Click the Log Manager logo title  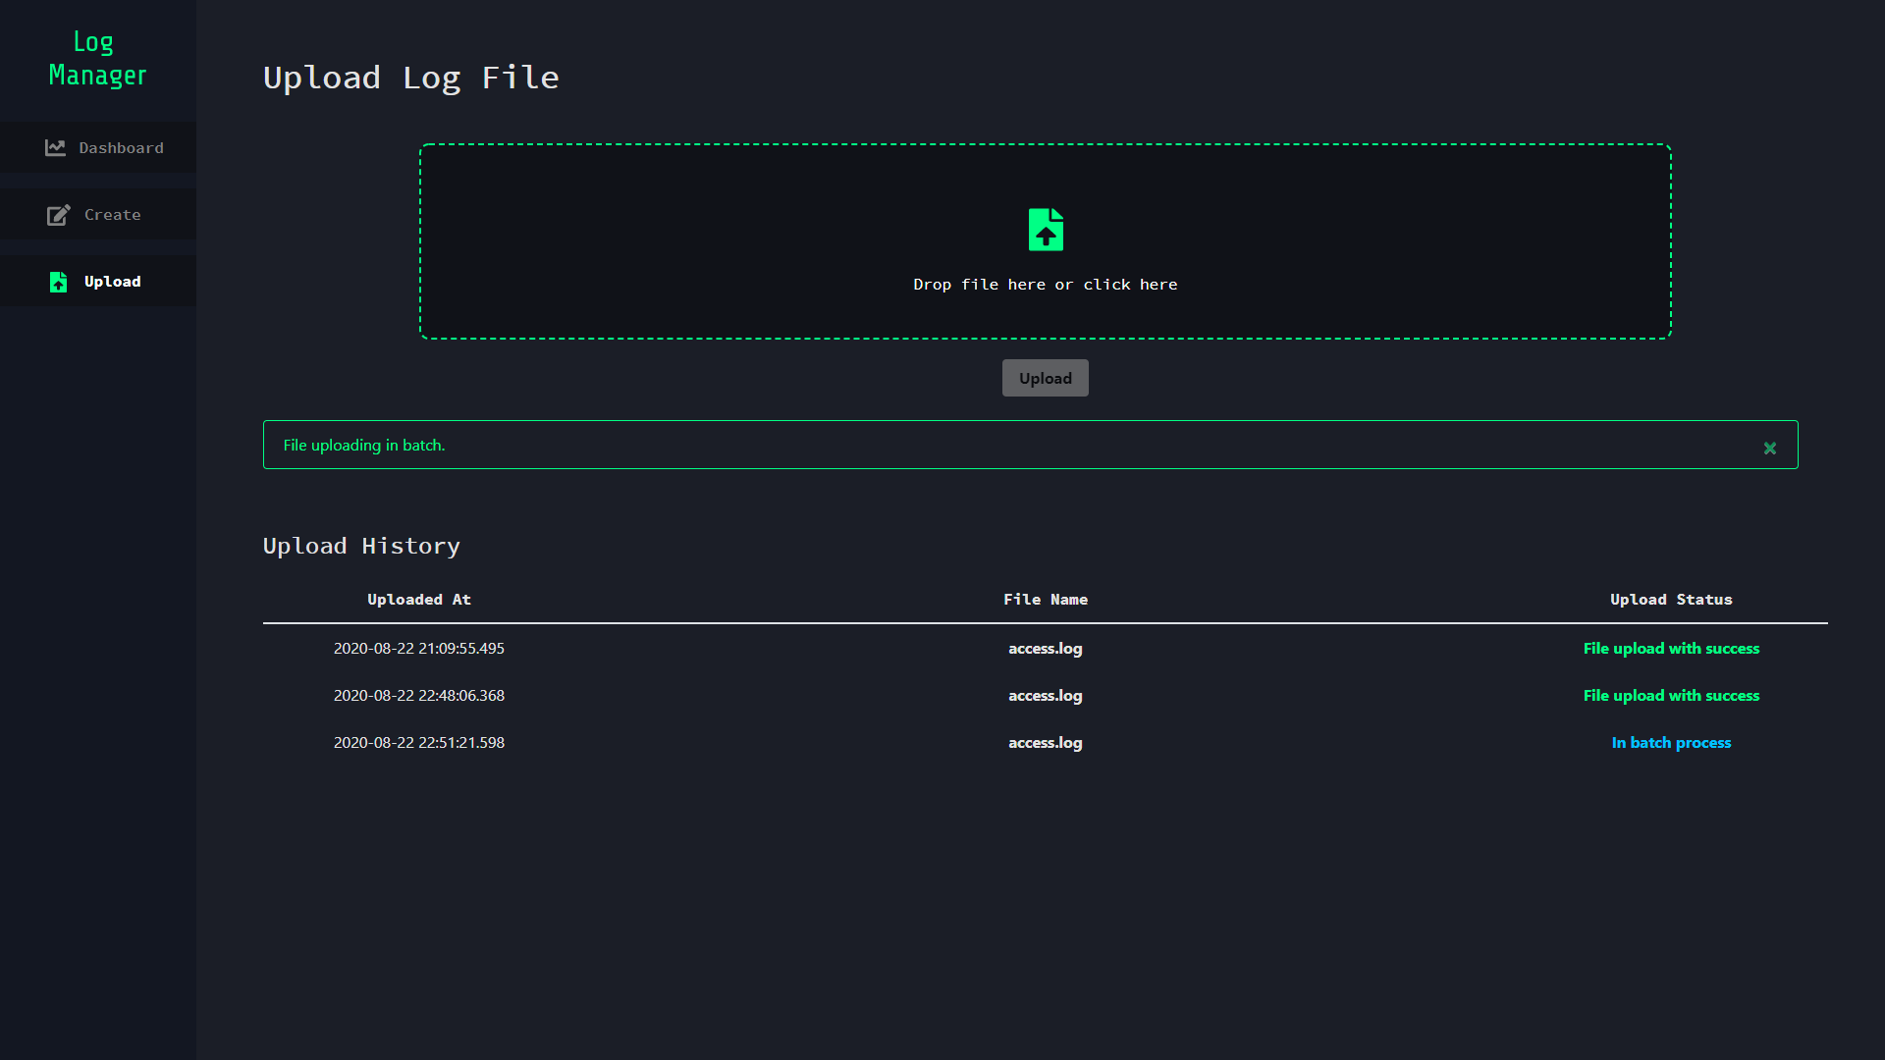pos(97,59)
